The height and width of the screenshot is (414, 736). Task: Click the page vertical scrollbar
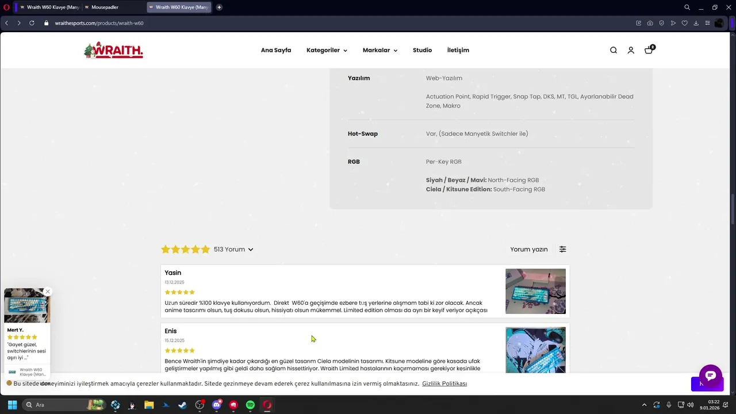click(733, 210)
